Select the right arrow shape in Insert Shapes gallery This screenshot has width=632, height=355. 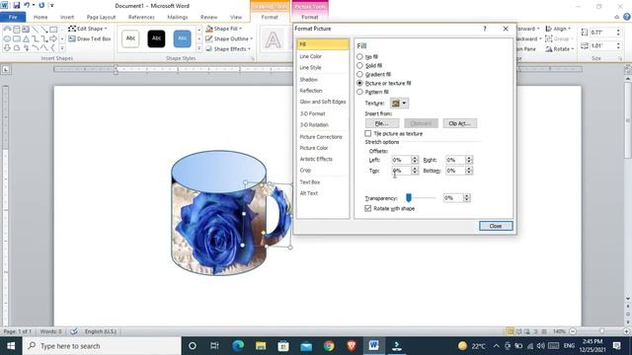point(53,39)
